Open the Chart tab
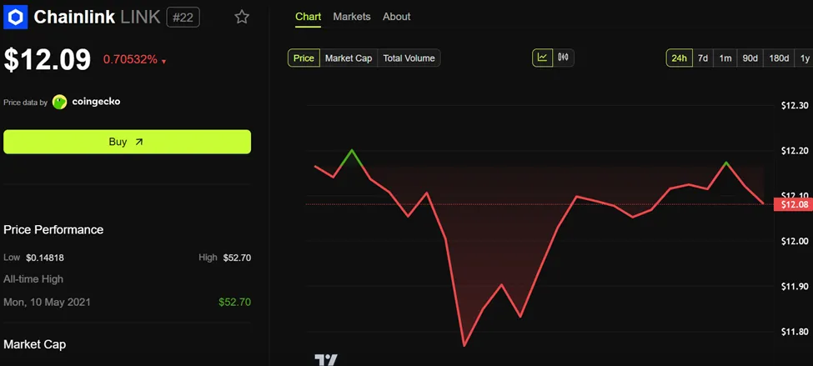Image resolution: width=813 pixels, height=366 pixels. point(308,17)
